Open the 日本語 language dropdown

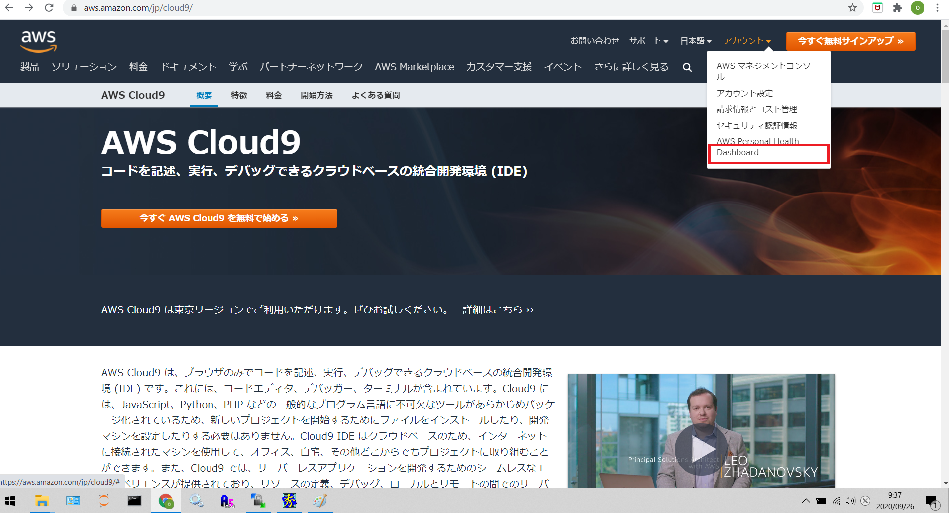(696, 41)
